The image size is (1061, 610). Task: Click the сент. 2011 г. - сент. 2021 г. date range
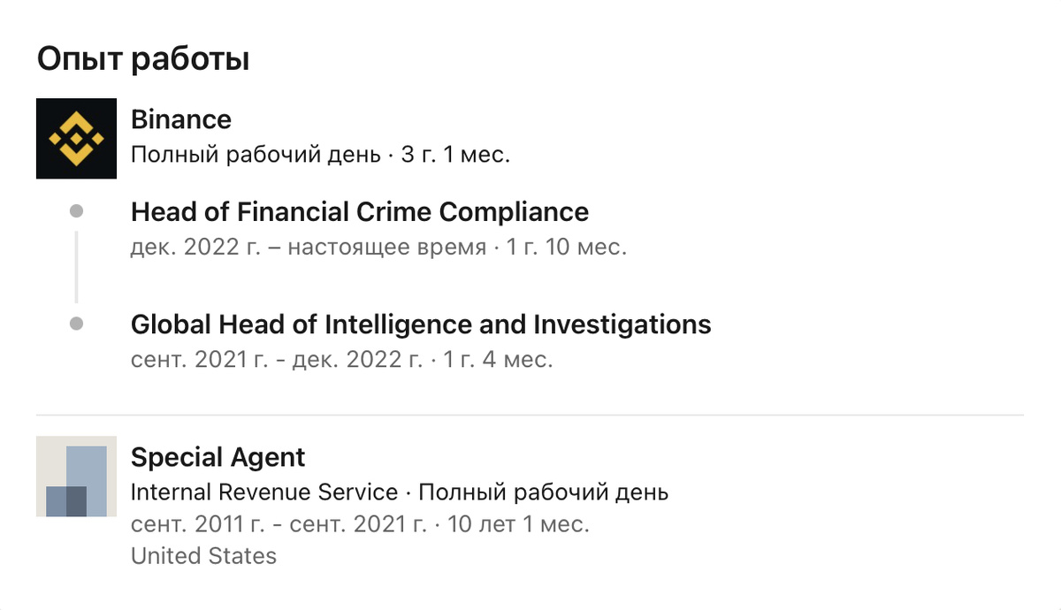(279, 525)
